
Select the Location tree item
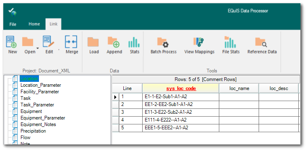pyautogui.click(x=29, y=79)
